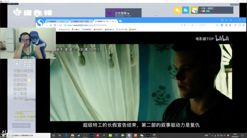This screenshot has width=247, height=138.
Task: Open a new browser tab
Action: pyautogui.click(x=120, y=21)
